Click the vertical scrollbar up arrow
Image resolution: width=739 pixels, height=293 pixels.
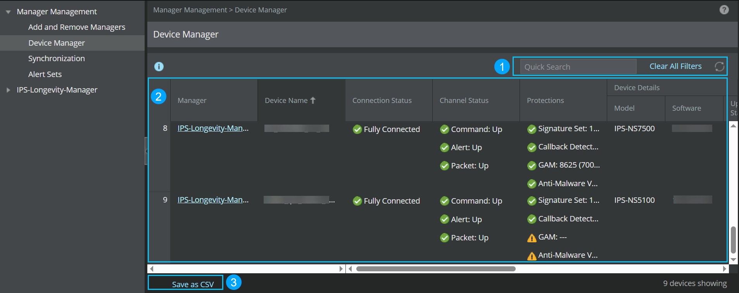click(733, 126)
